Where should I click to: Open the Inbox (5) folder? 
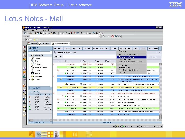pyautogui.click(x=39, y=55)
